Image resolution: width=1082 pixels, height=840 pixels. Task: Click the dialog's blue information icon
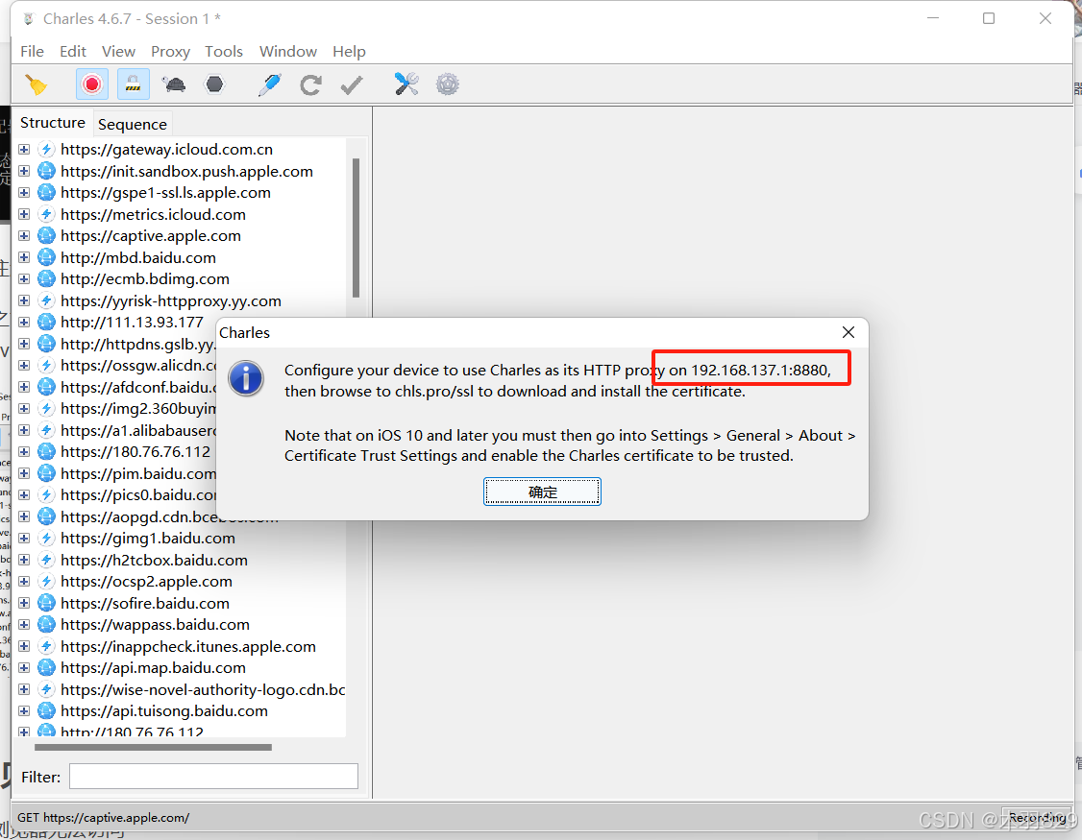pos(246,378)
